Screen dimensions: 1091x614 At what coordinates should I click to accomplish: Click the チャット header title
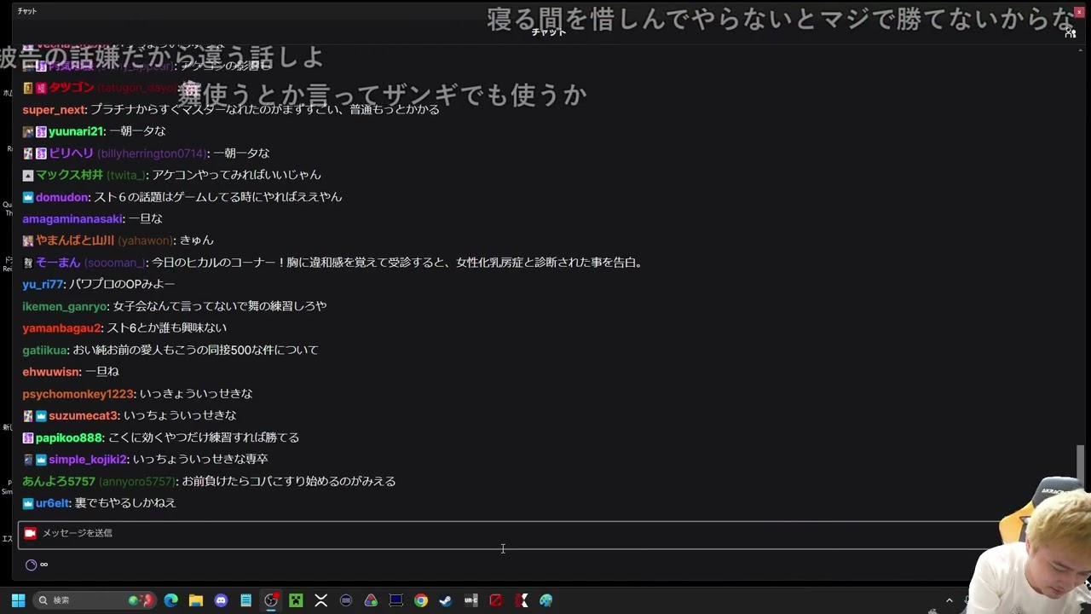pos(548,32)
